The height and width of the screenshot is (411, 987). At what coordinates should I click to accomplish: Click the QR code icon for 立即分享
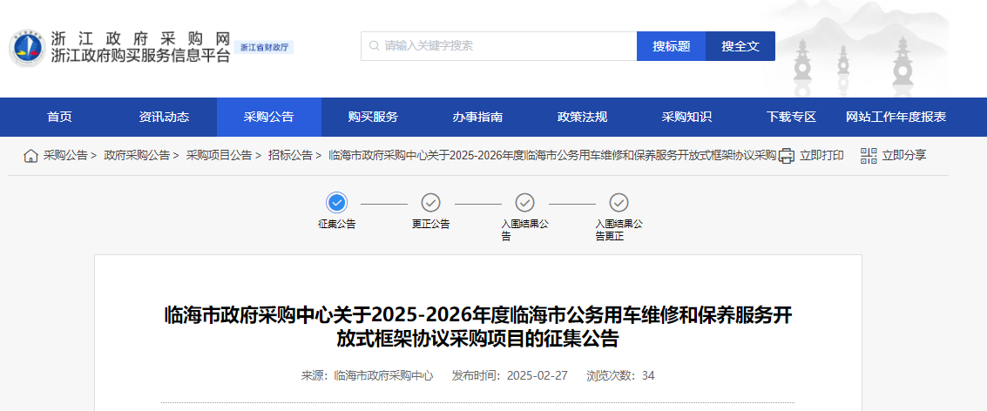pos(869,156)
